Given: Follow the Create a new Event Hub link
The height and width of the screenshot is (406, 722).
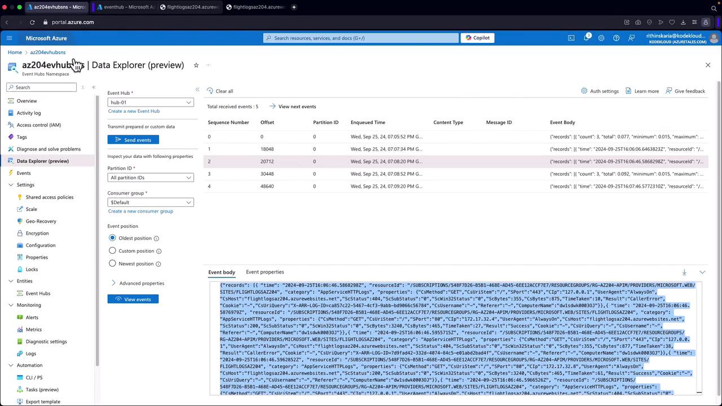Looking at the screenshot, I should coord(134,111).
